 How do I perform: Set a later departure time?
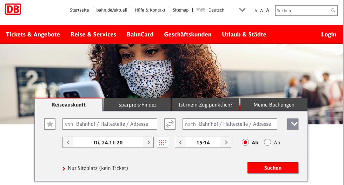(226, 143)
